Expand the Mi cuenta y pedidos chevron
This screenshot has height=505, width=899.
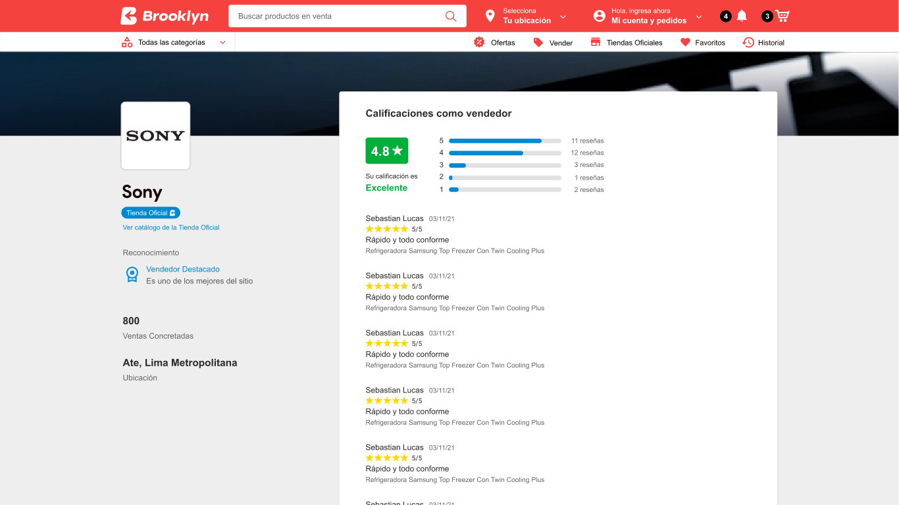pos(699,16)
